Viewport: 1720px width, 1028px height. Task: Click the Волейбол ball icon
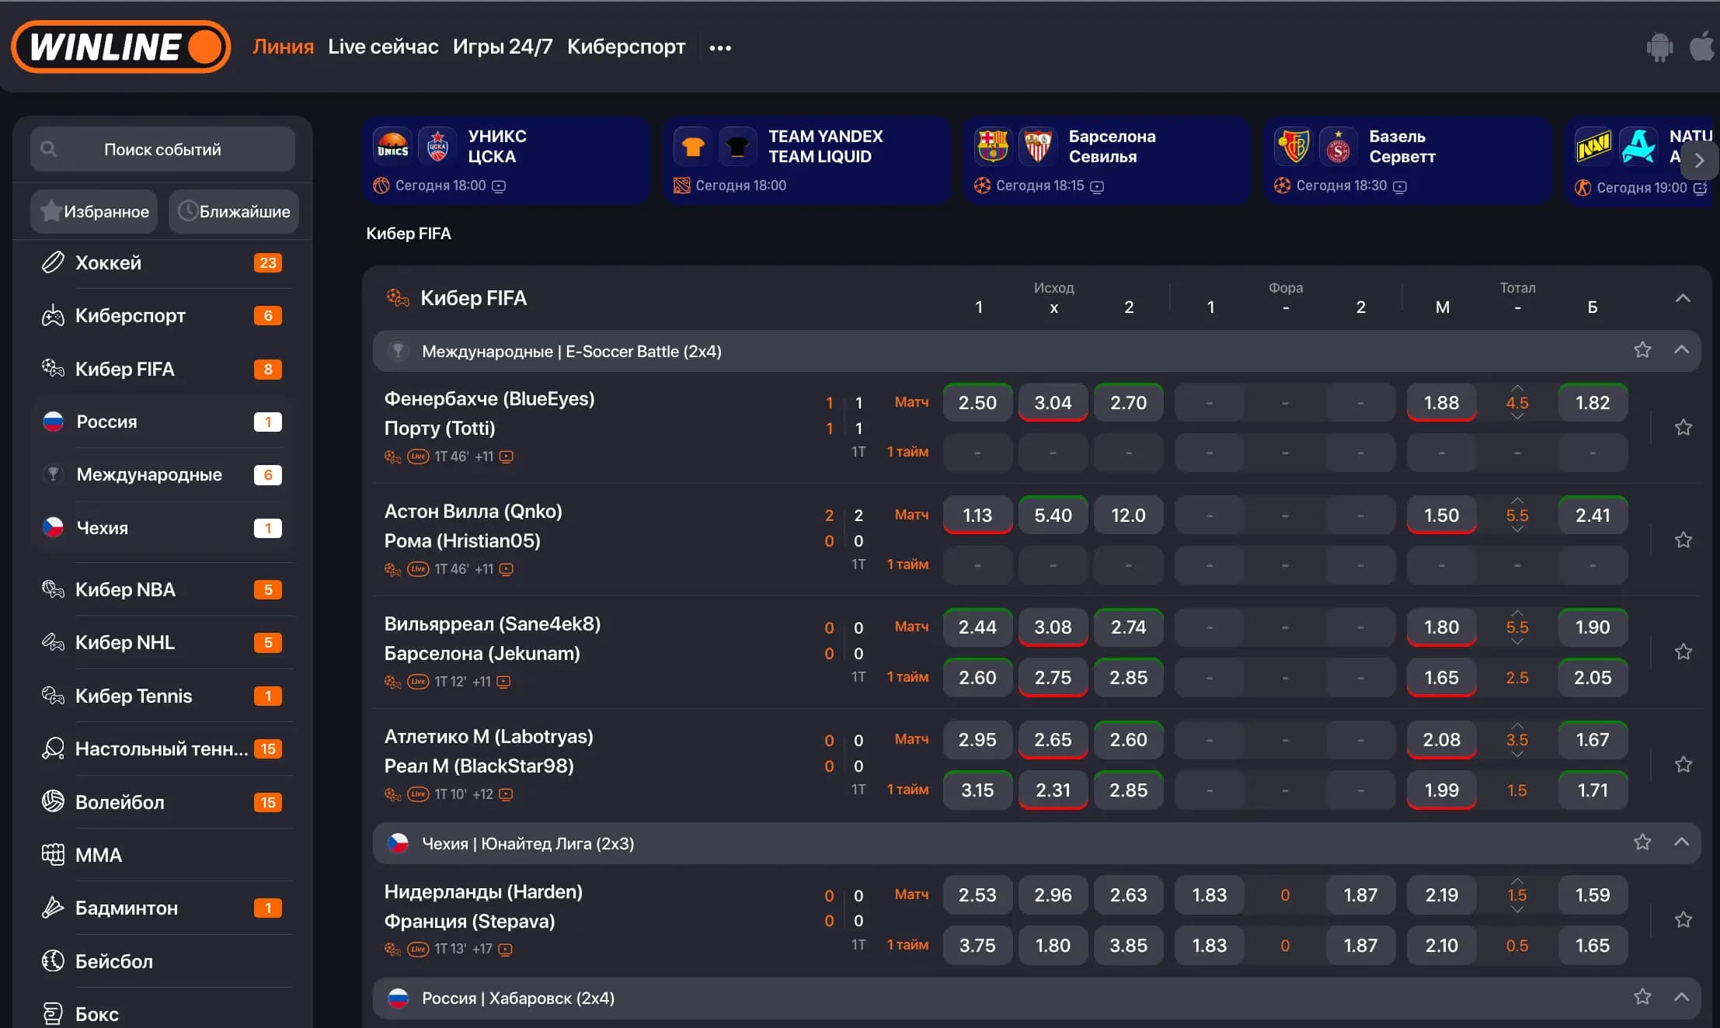point(53,801)
